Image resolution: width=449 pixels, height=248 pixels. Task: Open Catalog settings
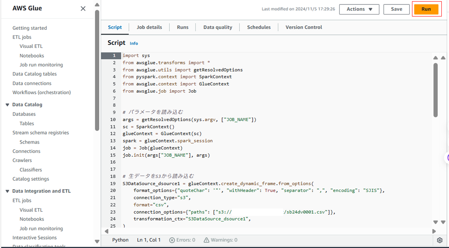coord(31,179)
